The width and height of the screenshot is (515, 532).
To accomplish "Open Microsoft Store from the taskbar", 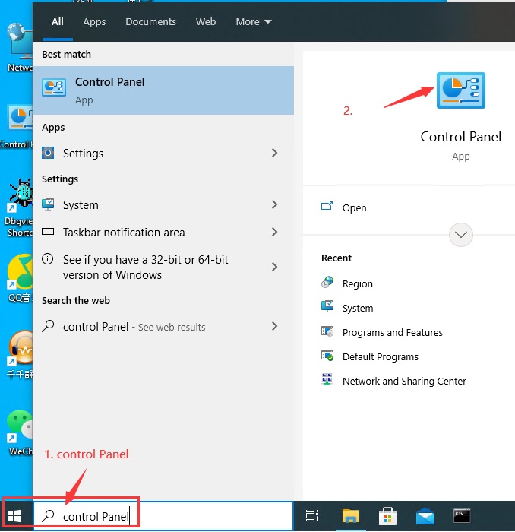I will tap(388, 516).
